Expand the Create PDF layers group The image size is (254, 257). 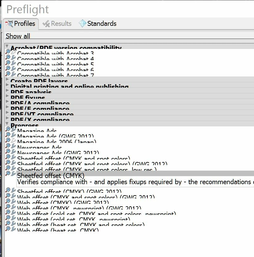coord(7,79)
